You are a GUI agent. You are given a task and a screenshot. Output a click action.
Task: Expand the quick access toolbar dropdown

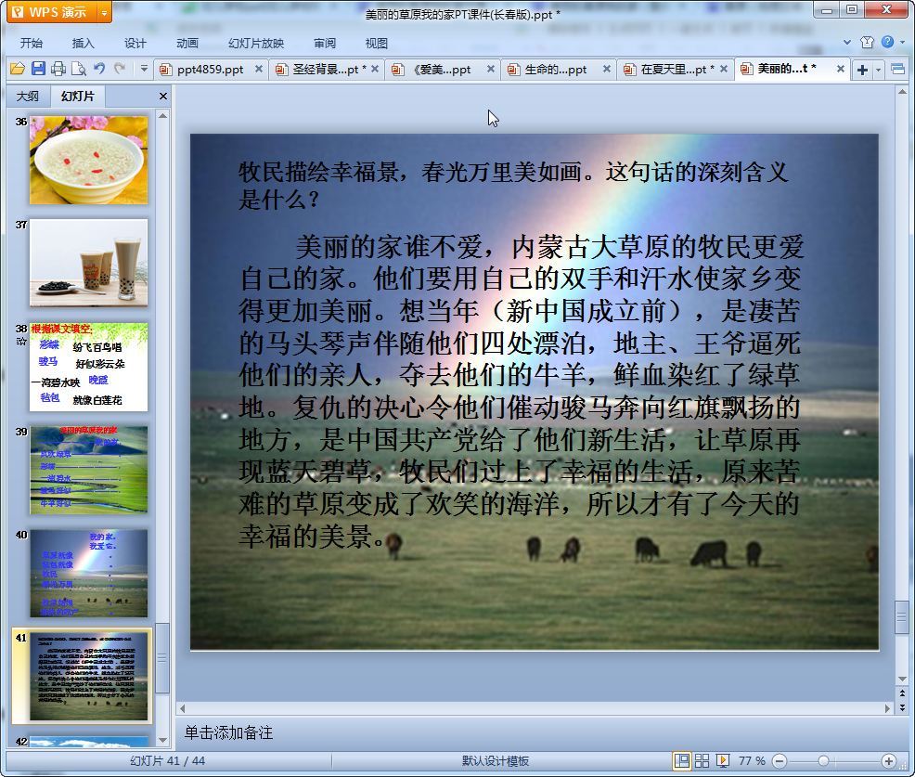144,69
